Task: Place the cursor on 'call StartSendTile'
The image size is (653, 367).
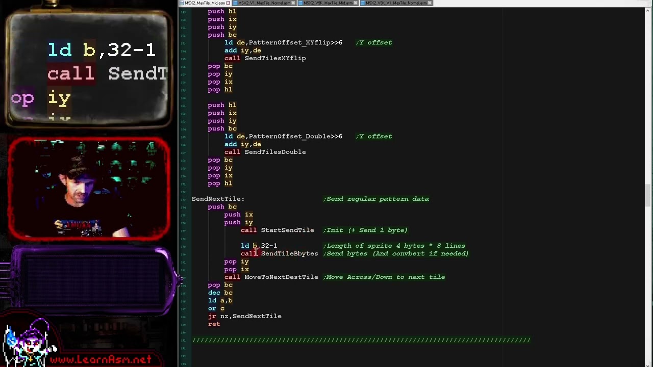Action: 277,230
